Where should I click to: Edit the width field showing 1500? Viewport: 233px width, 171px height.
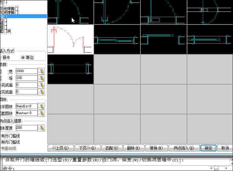tap(27, 71)
